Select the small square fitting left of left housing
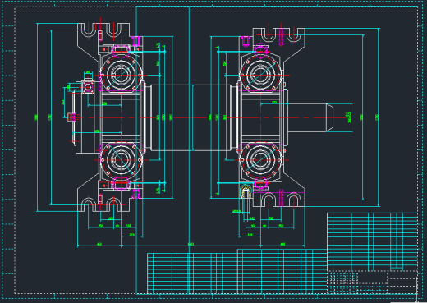 coord(88,87)
